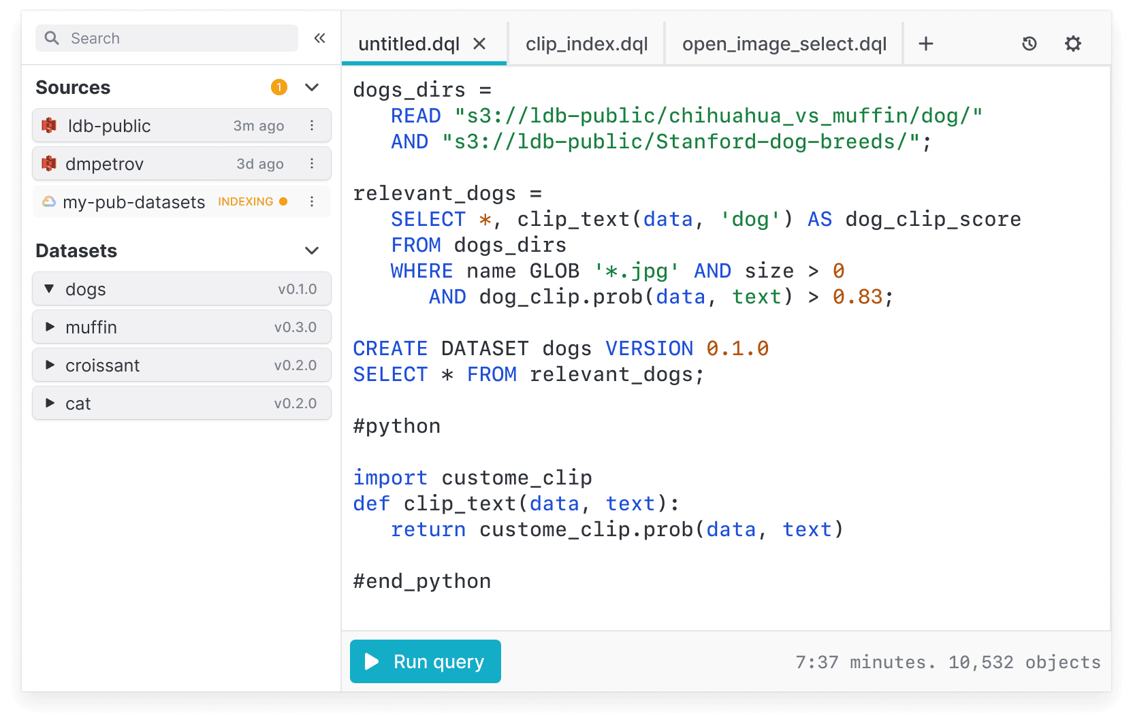Screen dimensions: 1133x724
Task: Close the untitled.dql tab
Action: coord(479,44)
